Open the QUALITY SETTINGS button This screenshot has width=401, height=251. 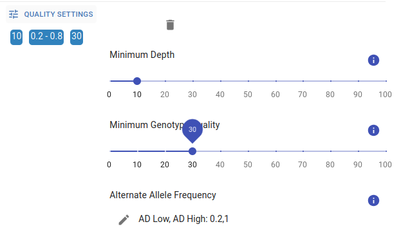[x=51, y=14]
